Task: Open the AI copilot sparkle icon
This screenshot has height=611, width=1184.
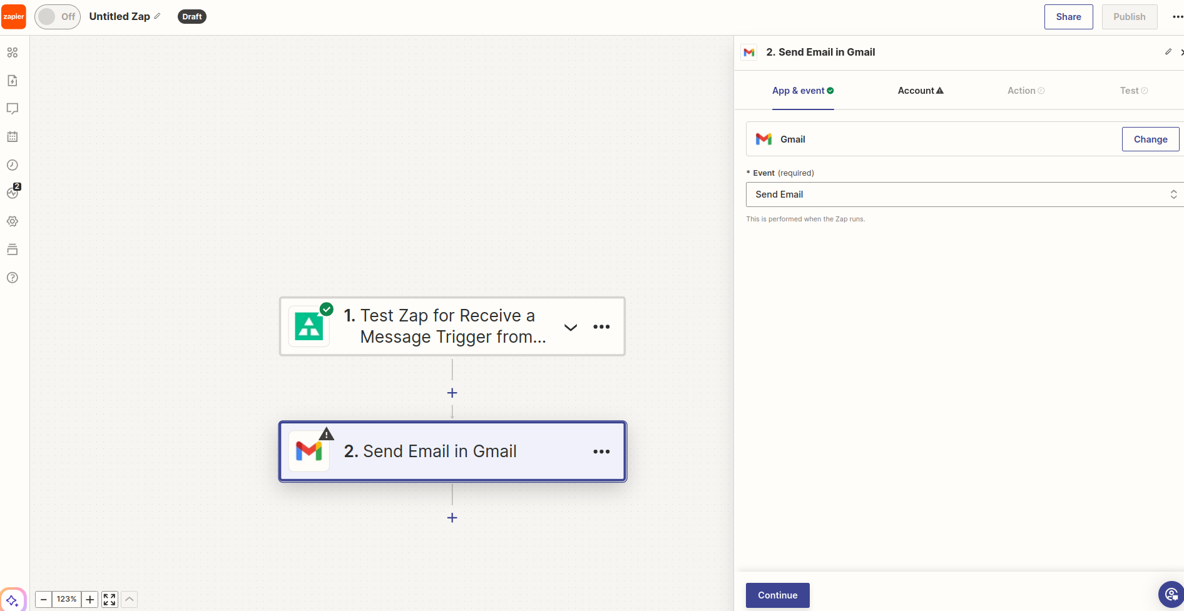Action: 13,600
